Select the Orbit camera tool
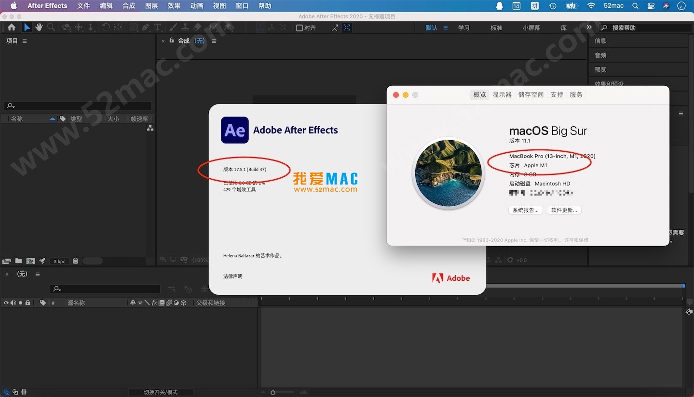 point(67,27)
